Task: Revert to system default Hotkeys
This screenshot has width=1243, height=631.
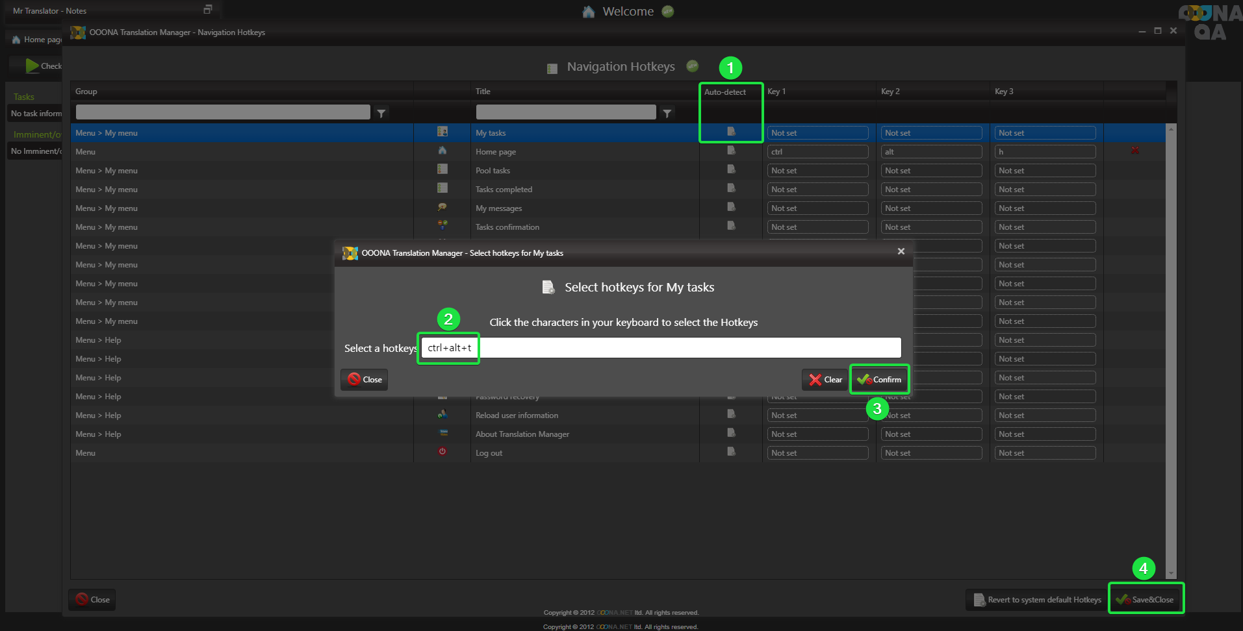Action: pyautogui.click(x=1037, y=599)
